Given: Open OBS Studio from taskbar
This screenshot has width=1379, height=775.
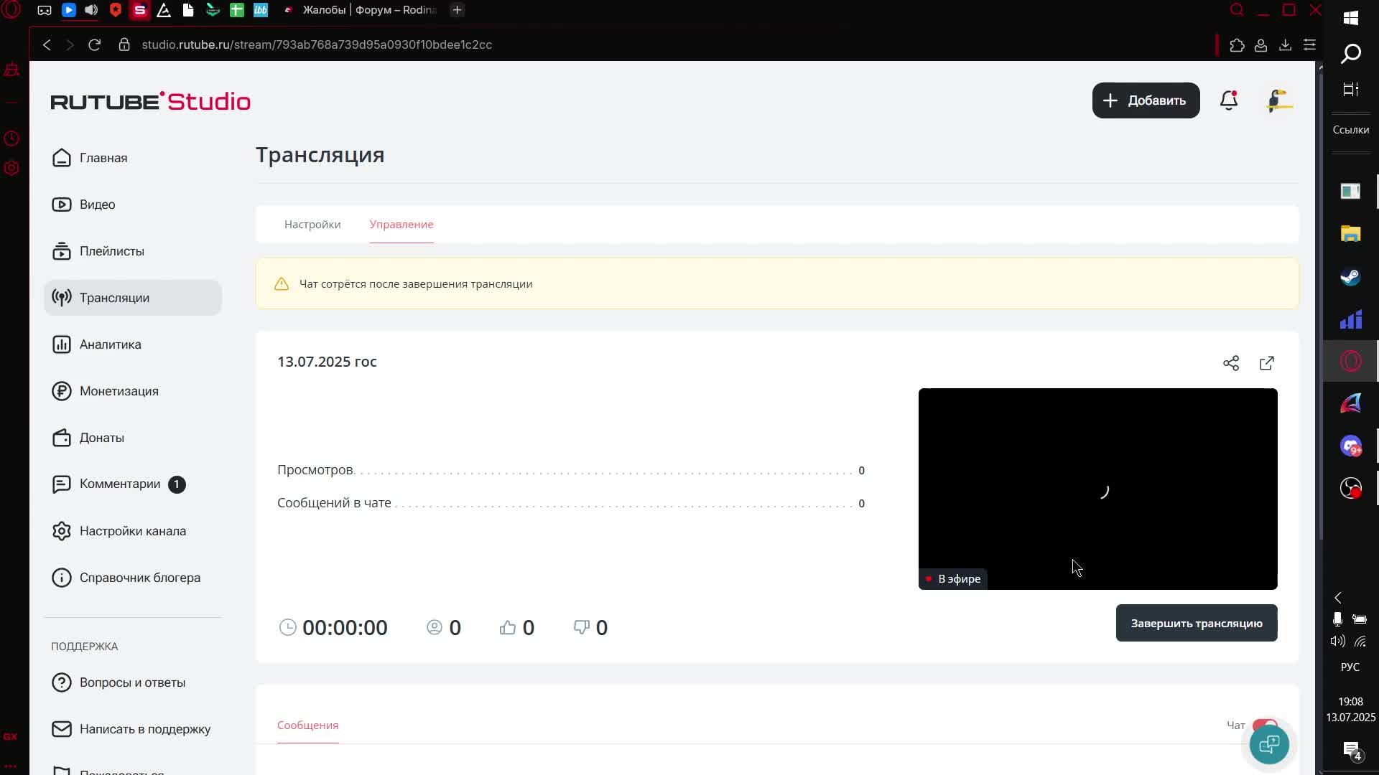Looking at the screenshot, I should point(1350,489).
